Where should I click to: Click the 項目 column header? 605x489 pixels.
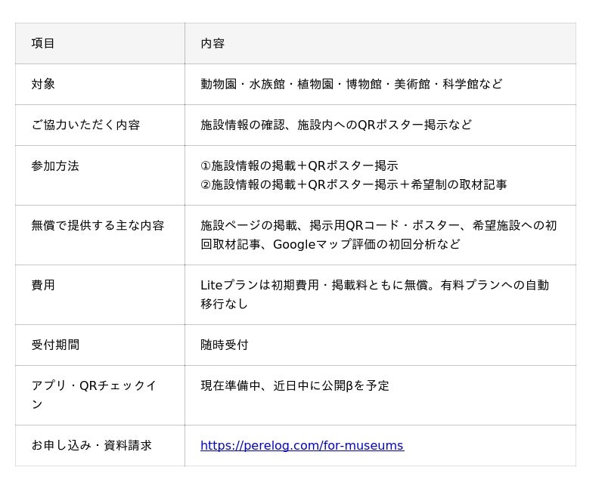pos(43,43)
